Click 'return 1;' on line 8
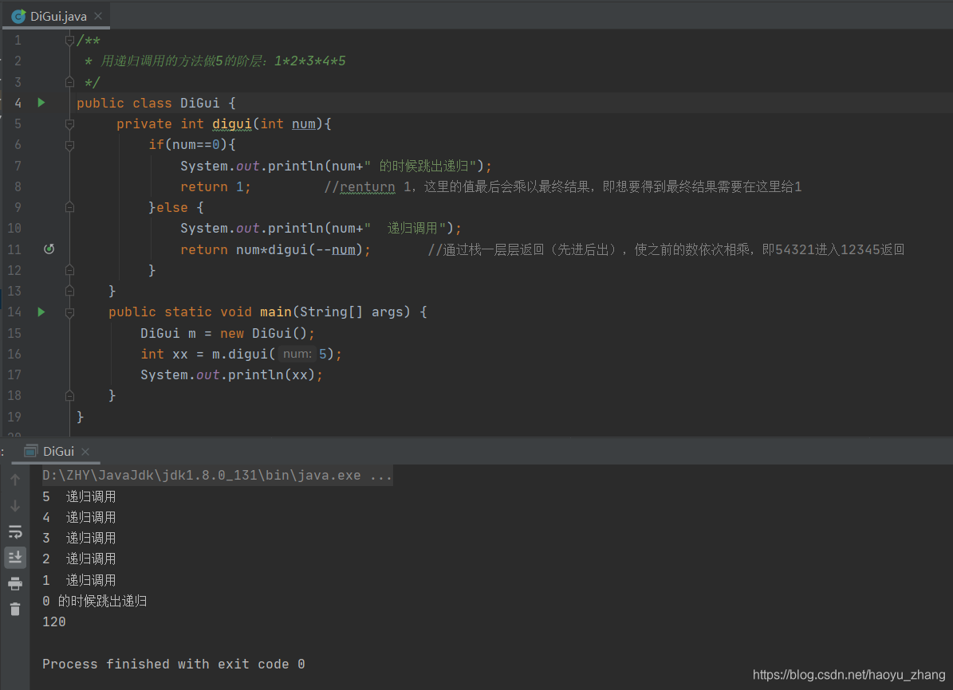The height and width of the screenshot is (690, 953). pyautogui.click(x=215, y=186)
